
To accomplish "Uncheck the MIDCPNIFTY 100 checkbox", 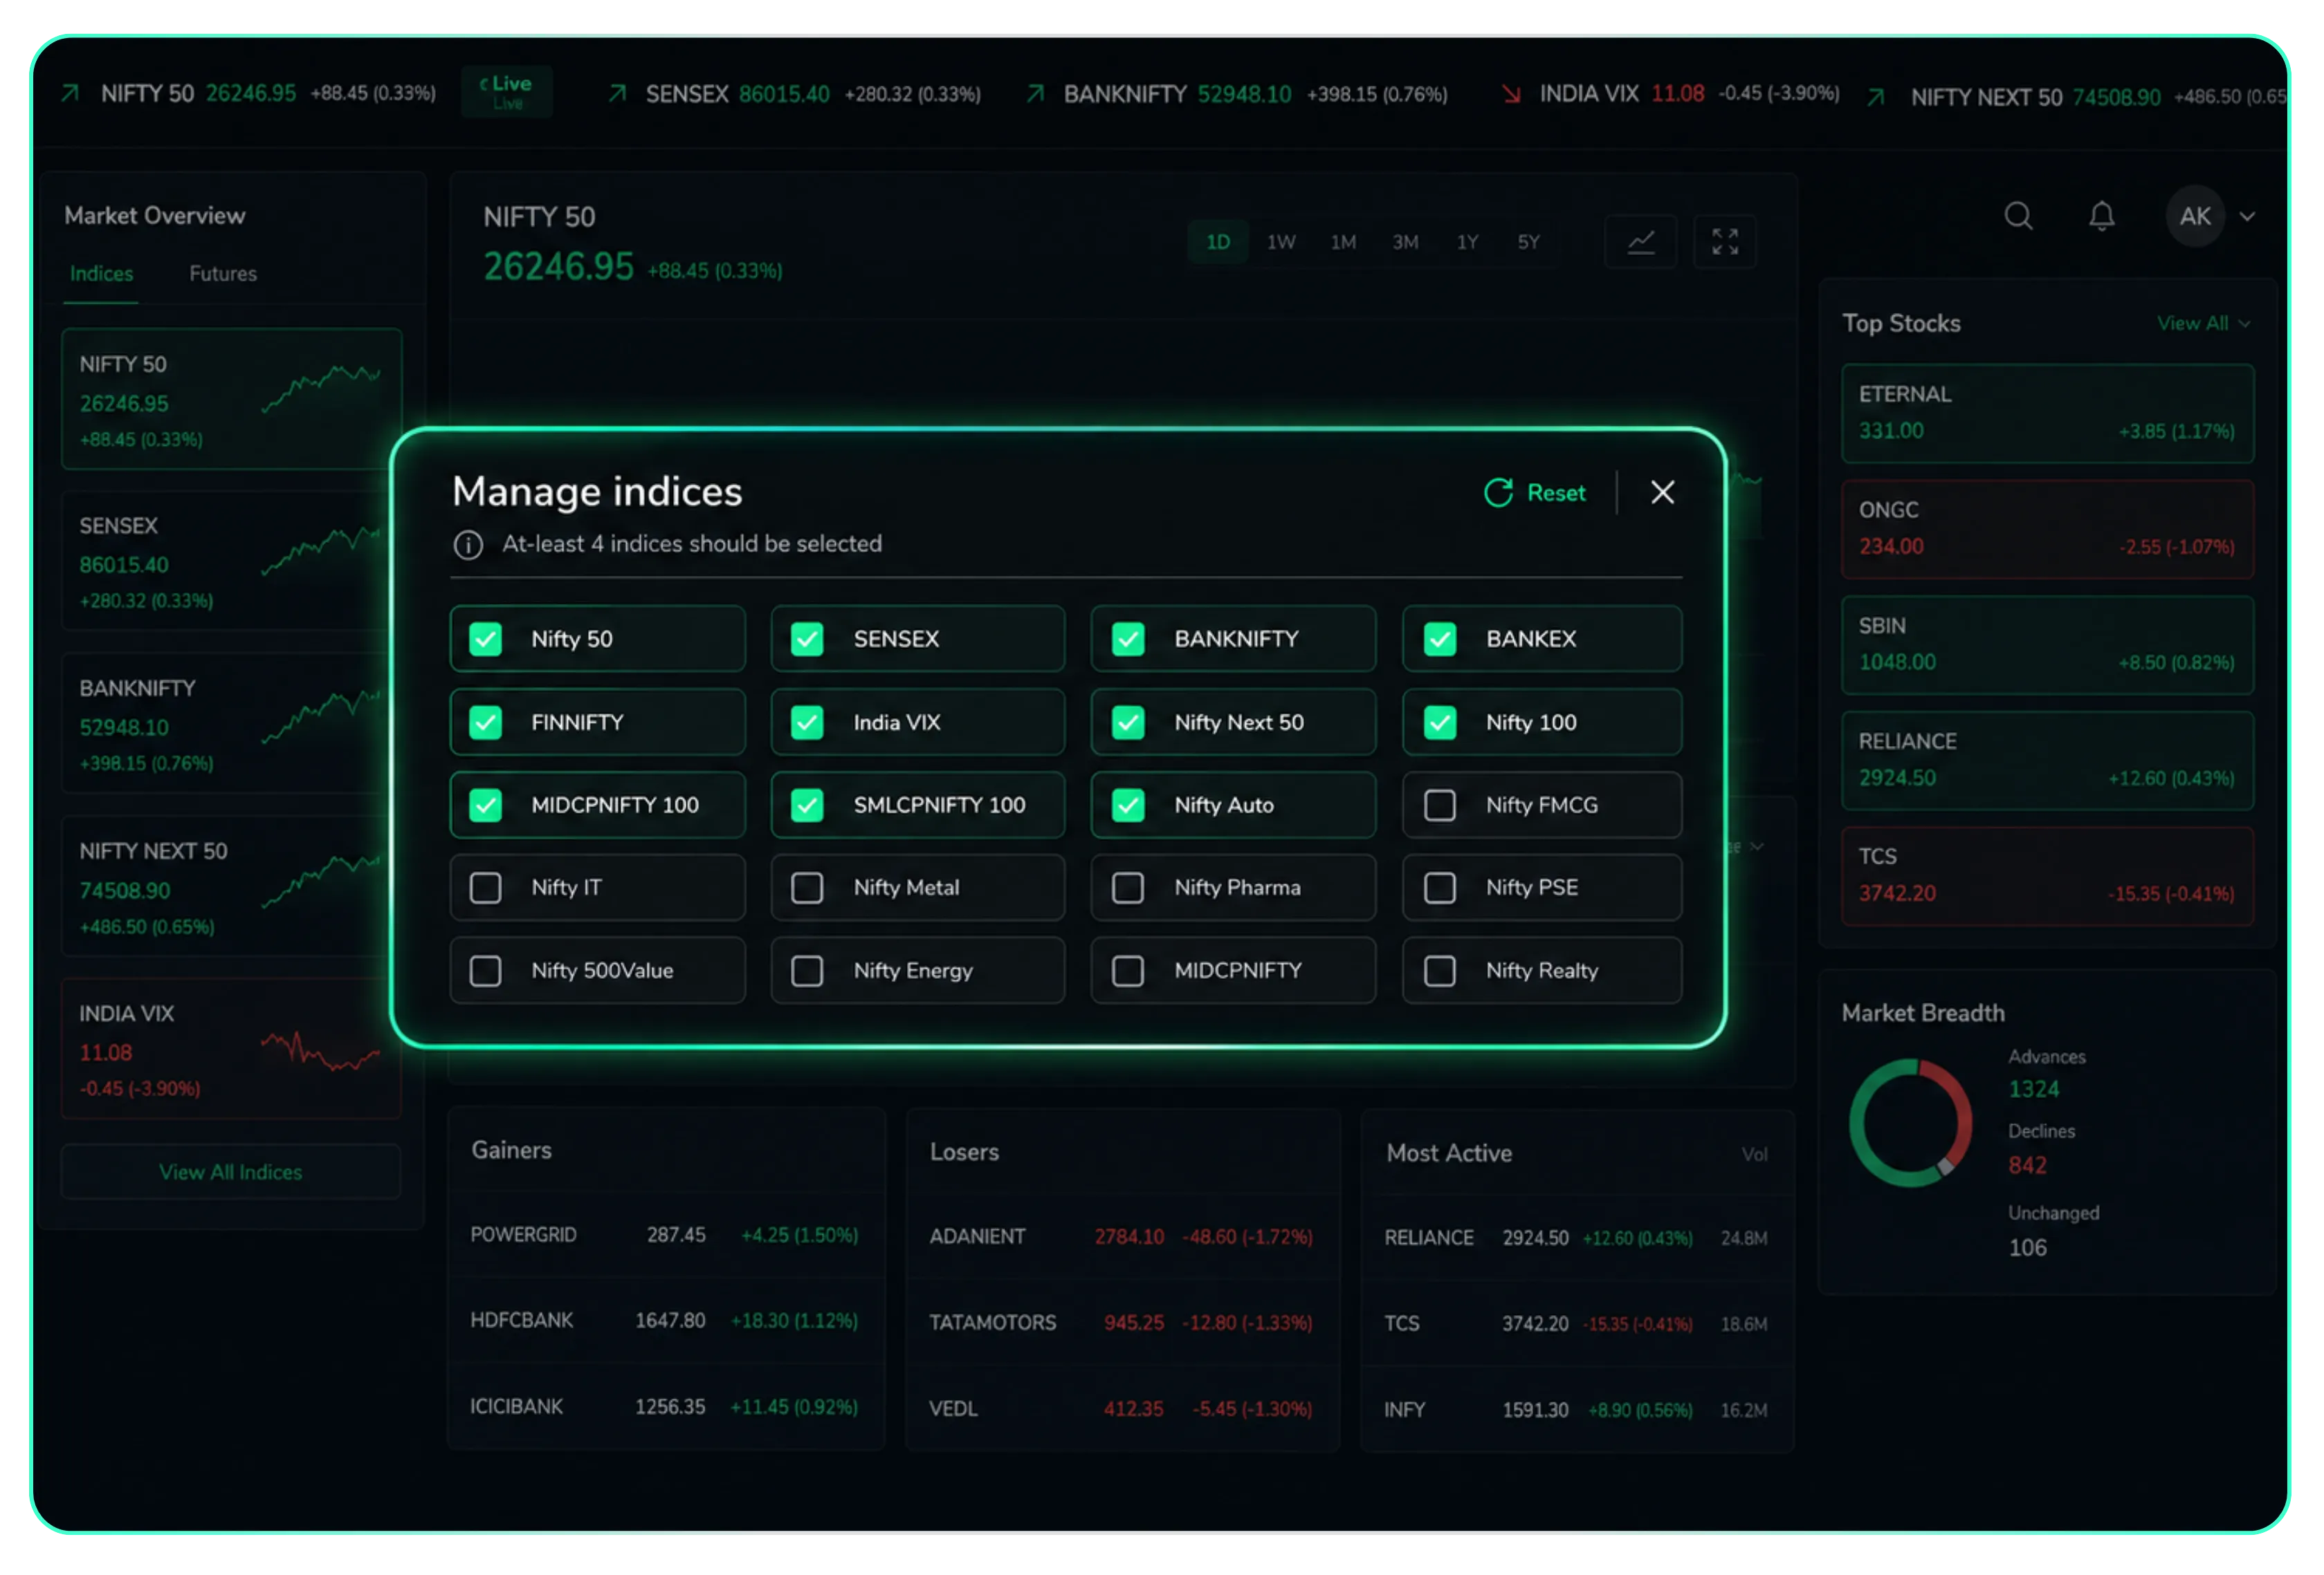I will [485, 805].
